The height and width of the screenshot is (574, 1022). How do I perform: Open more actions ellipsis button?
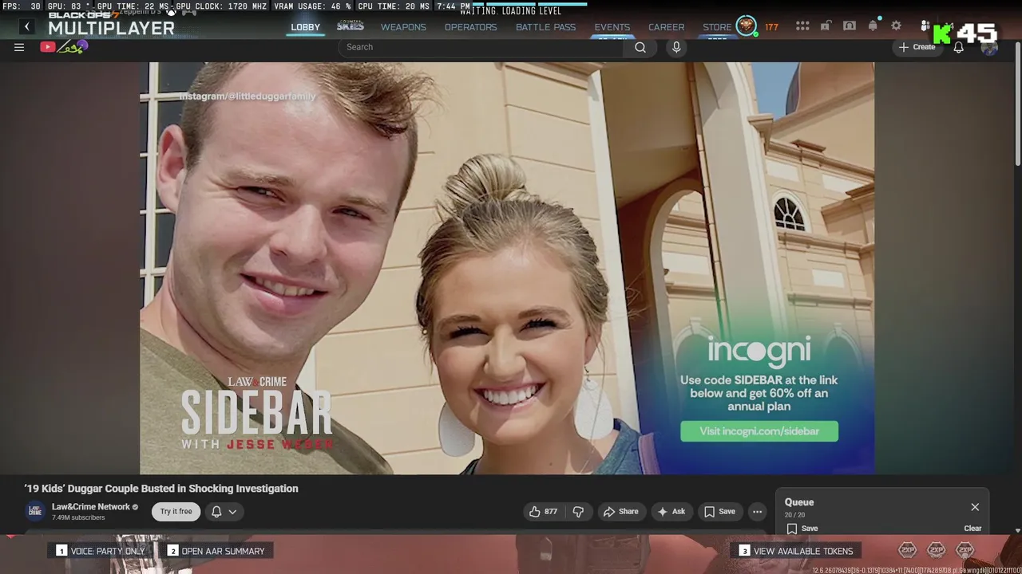pyautogui.click(x=757, y=512)
